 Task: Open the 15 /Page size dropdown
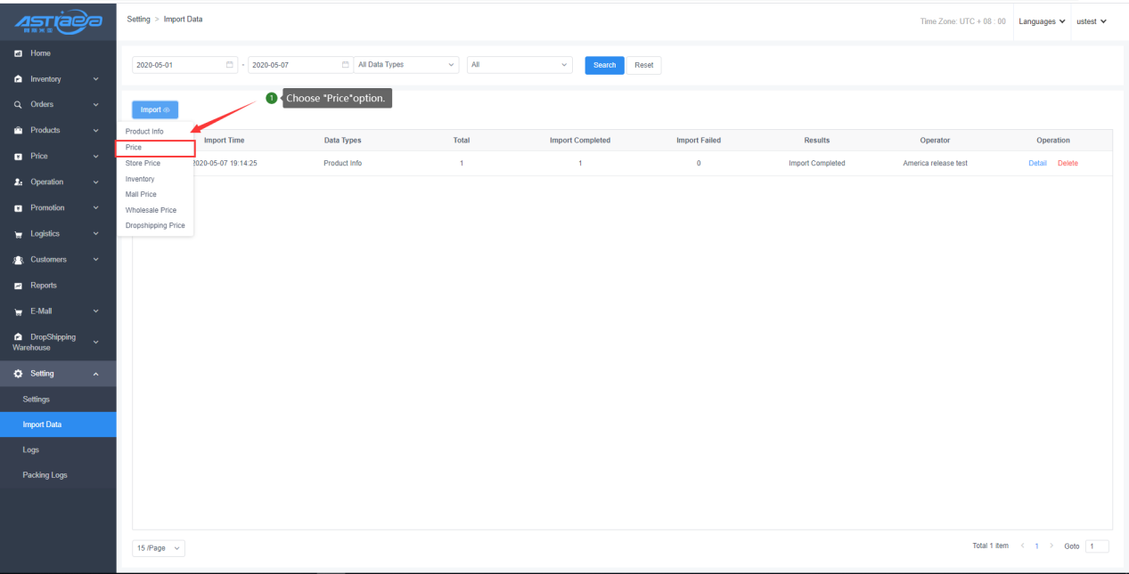(x=159, y=548)
